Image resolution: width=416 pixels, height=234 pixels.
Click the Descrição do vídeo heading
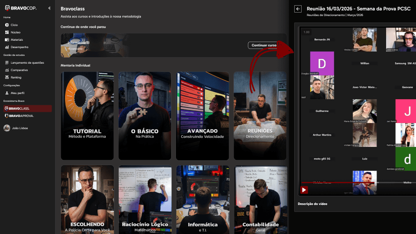tap(312, 204)
